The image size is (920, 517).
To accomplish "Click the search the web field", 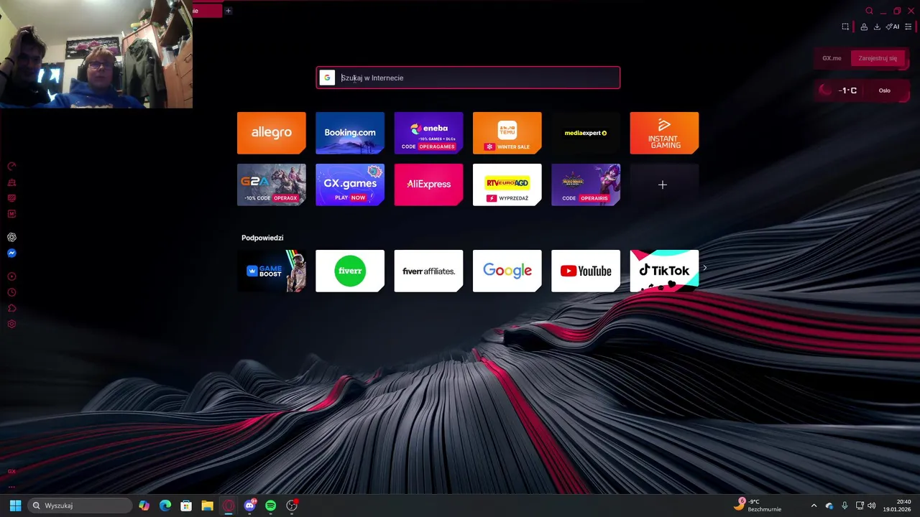I will [x=468, y=78].
